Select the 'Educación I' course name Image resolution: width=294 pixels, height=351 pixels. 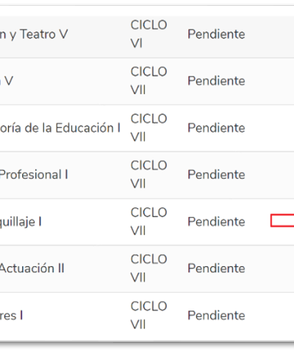pyautogui.click(x=60, y=128)
